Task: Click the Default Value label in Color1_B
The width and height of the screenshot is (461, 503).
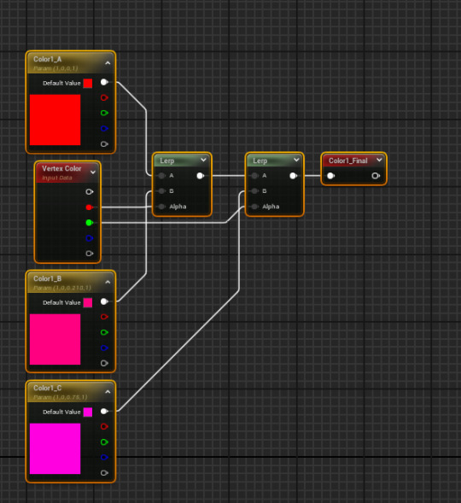Action: point(61,302)
